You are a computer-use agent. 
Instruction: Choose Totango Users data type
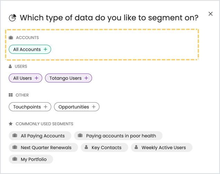click(x=68, y=78)
